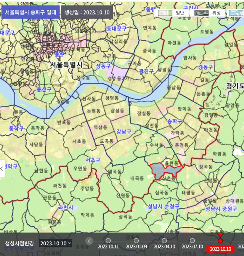Click the 학암동 neighborhood label
244x256 pixels.
click(x=220, y=154)
